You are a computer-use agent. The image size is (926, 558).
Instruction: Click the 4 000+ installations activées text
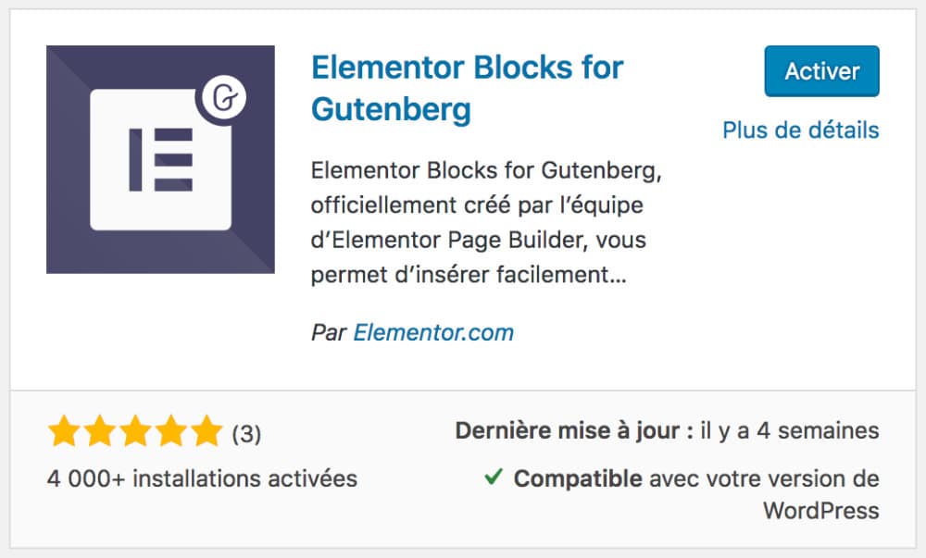coord(201,478)
